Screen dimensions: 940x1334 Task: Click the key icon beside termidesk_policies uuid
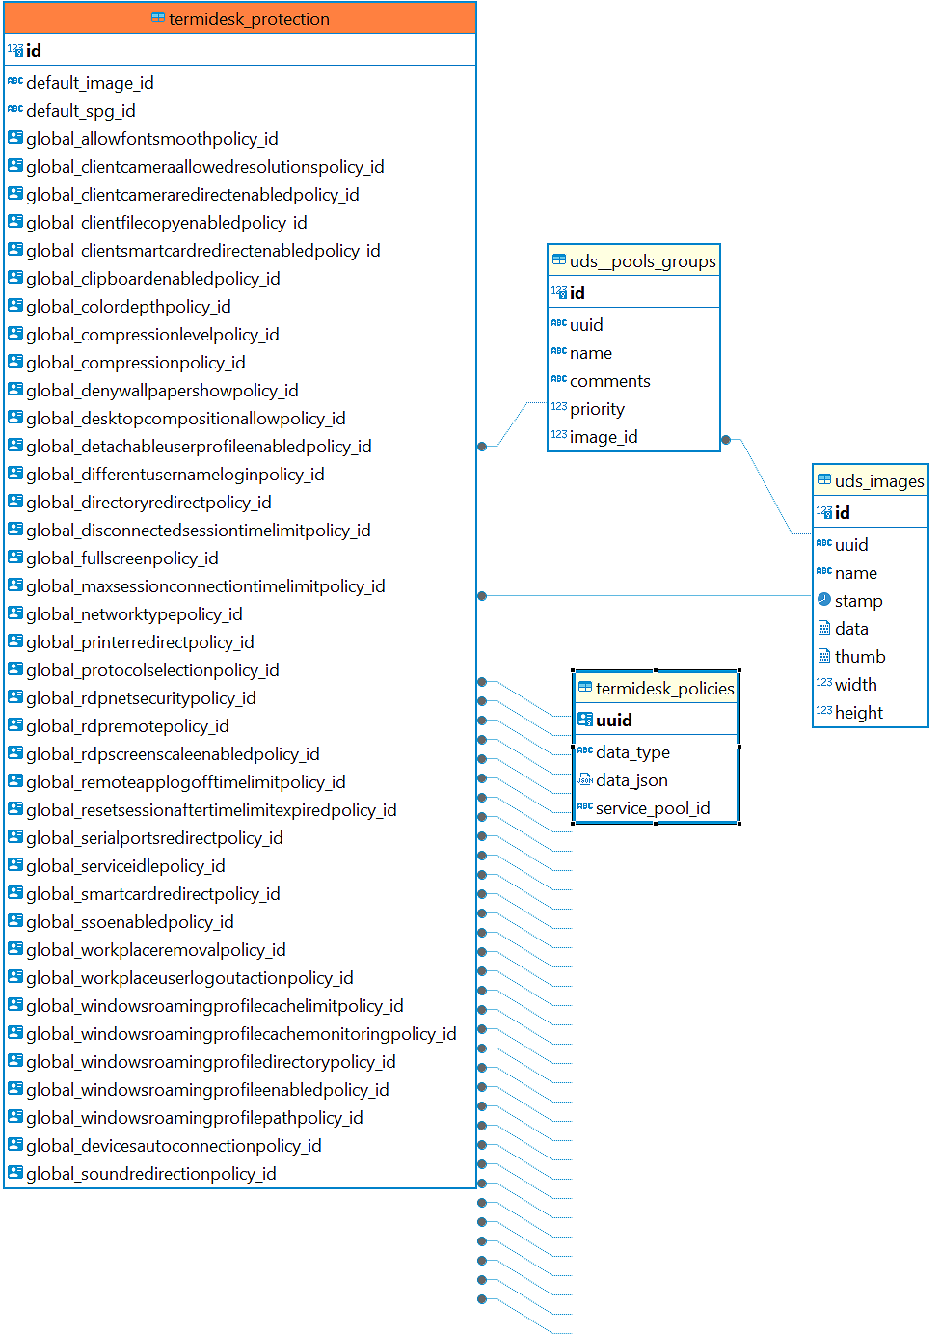click(x=584, y=720)
